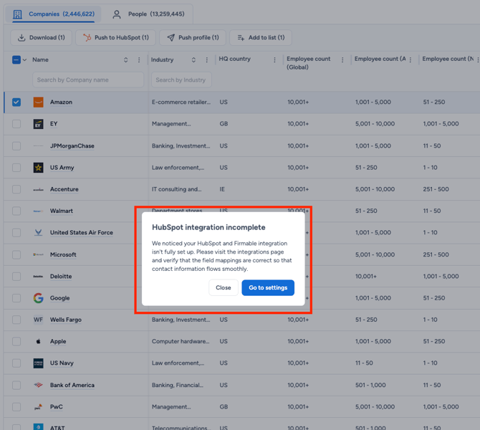
Task: Check the JPMorganChase row checkbox
Action: click(x=16, y=145)
